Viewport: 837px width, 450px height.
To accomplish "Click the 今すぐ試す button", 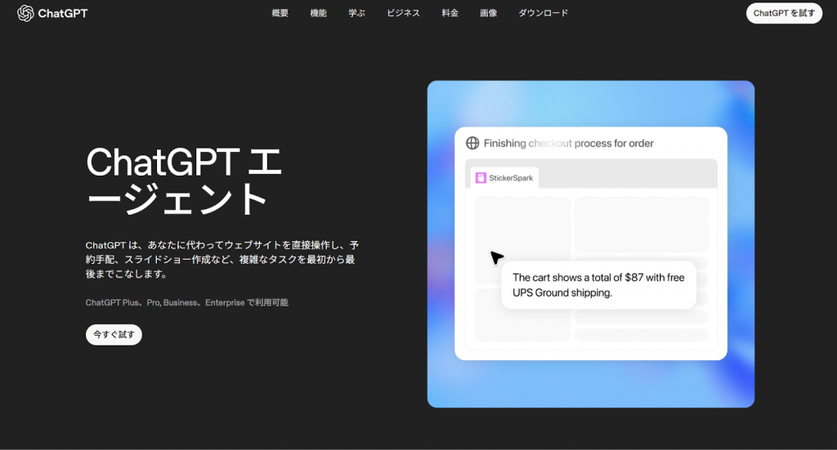I will tap(114, 335).
